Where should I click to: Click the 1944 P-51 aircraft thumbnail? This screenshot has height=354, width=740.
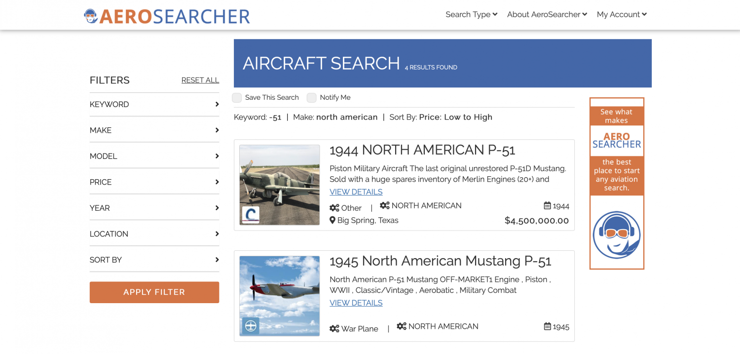click(x=280, y=185)
